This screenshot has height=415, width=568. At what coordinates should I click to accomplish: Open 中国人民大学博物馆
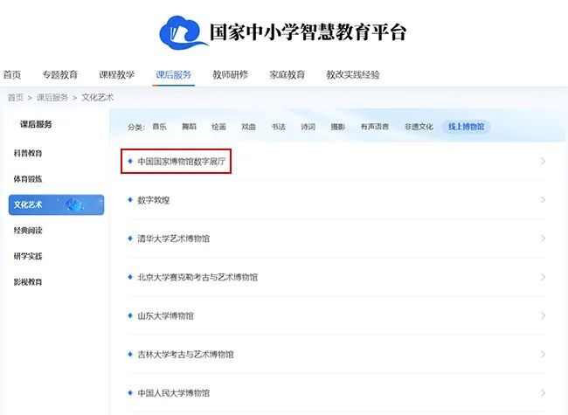(x=174, y=393)
